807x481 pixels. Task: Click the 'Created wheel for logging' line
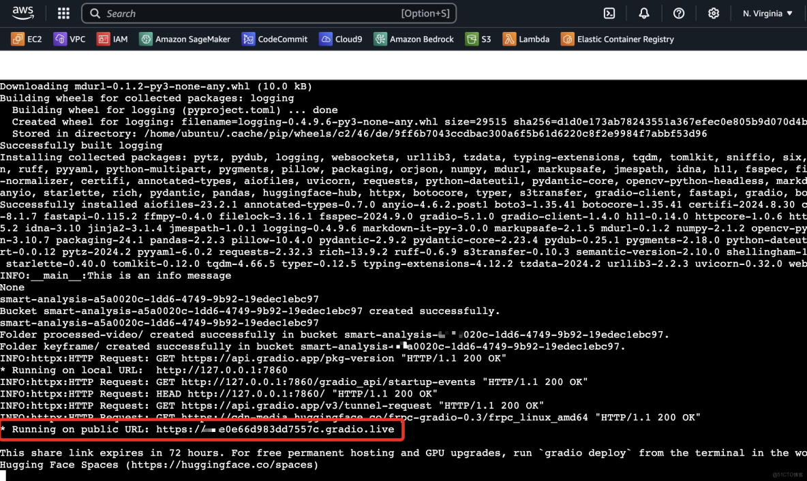(410, 121)
